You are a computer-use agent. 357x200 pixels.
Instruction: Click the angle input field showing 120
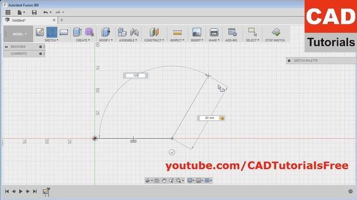click(136, 76)
